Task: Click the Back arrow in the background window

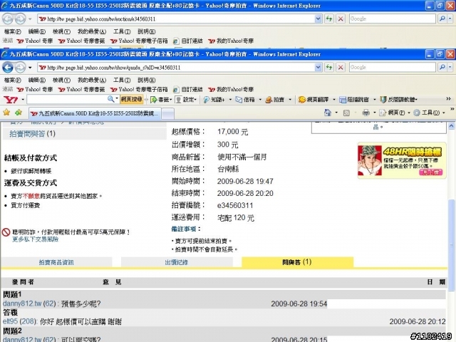Action: (8, 19)
